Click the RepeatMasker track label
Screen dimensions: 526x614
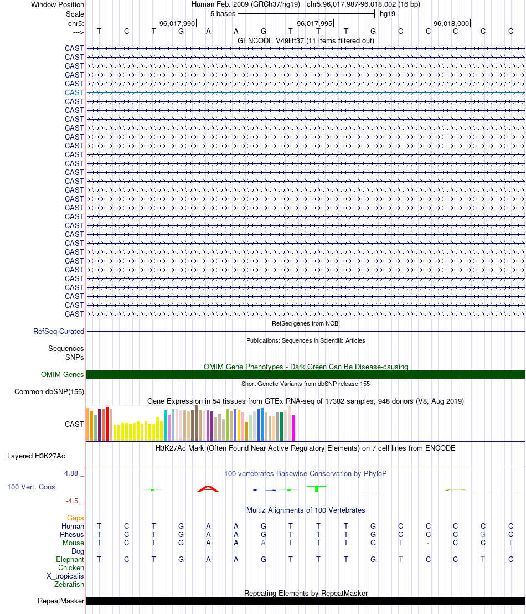coord(61,601)
